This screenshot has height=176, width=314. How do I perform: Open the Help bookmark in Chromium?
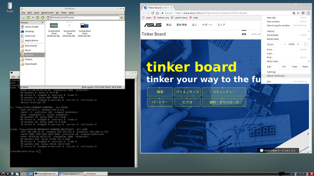click(x=194, y=18)
